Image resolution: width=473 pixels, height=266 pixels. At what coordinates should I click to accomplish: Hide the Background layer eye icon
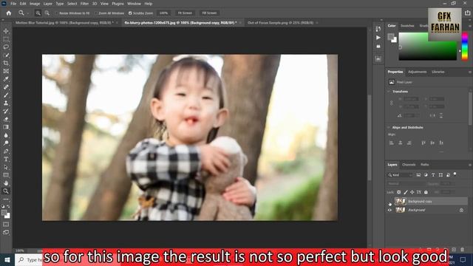(x=389, y=210)
